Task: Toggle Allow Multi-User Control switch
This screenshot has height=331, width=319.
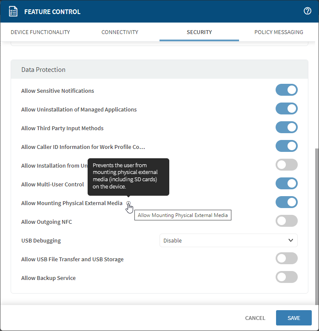Action: [287, 183]
